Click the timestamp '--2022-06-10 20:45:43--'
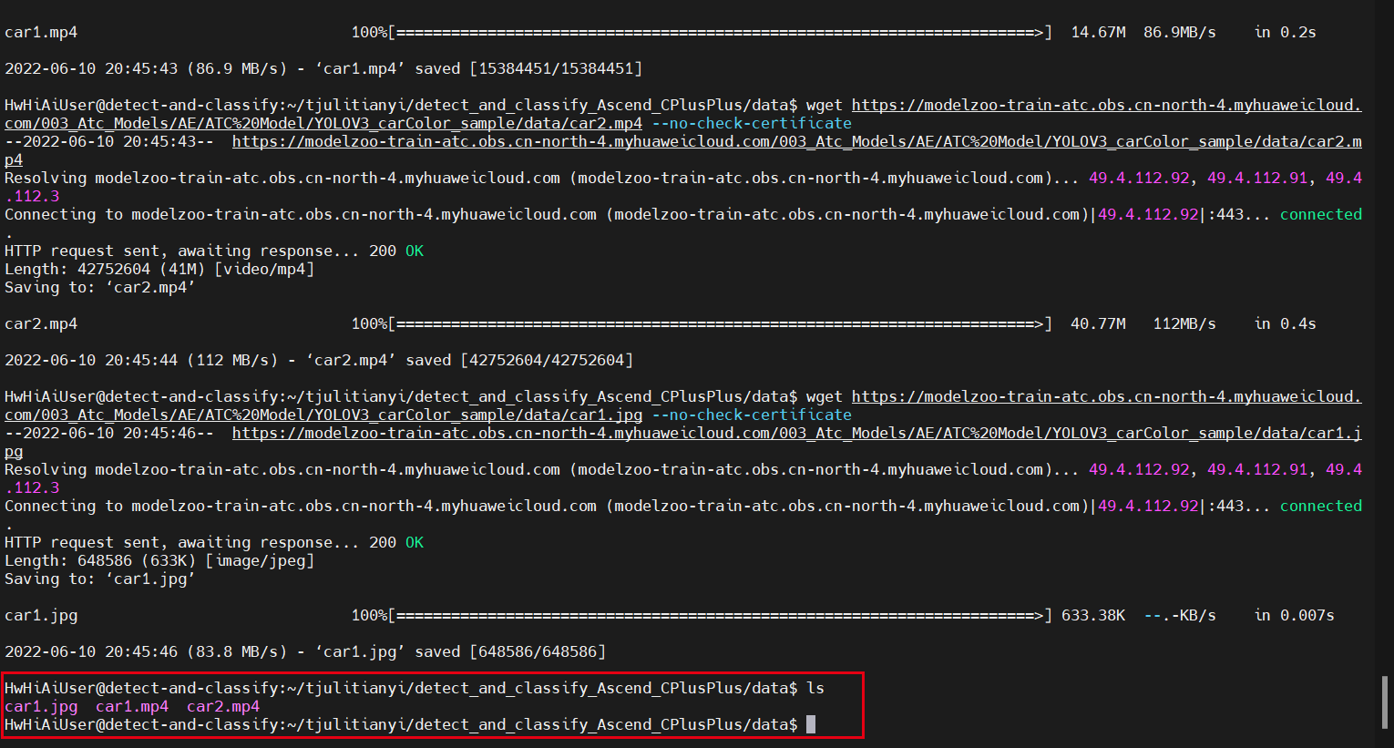 click(109, 141)
